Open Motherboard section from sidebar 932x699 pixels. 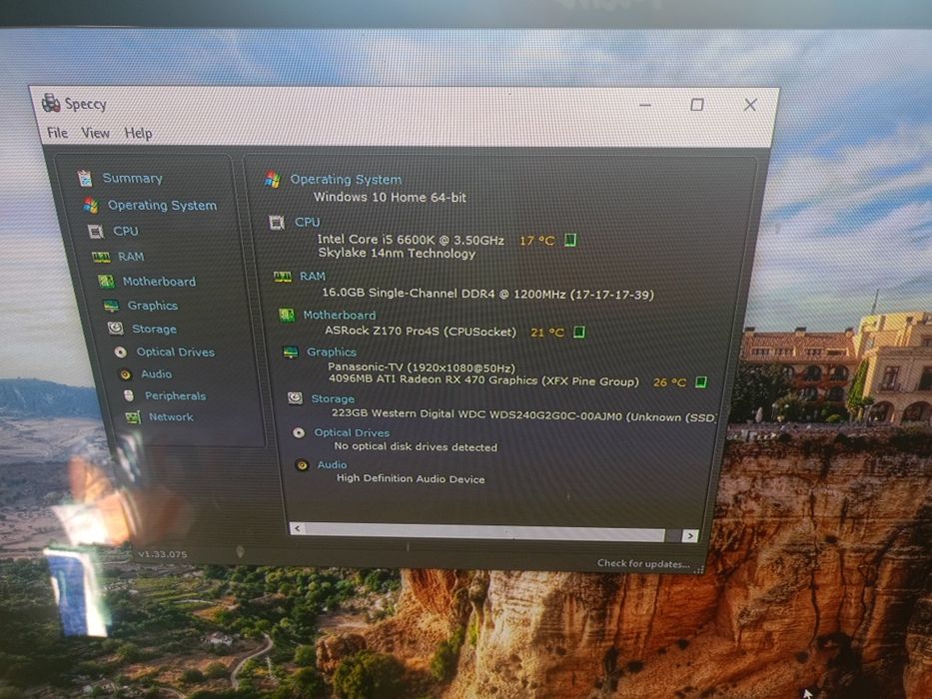[x=159, y=282]
